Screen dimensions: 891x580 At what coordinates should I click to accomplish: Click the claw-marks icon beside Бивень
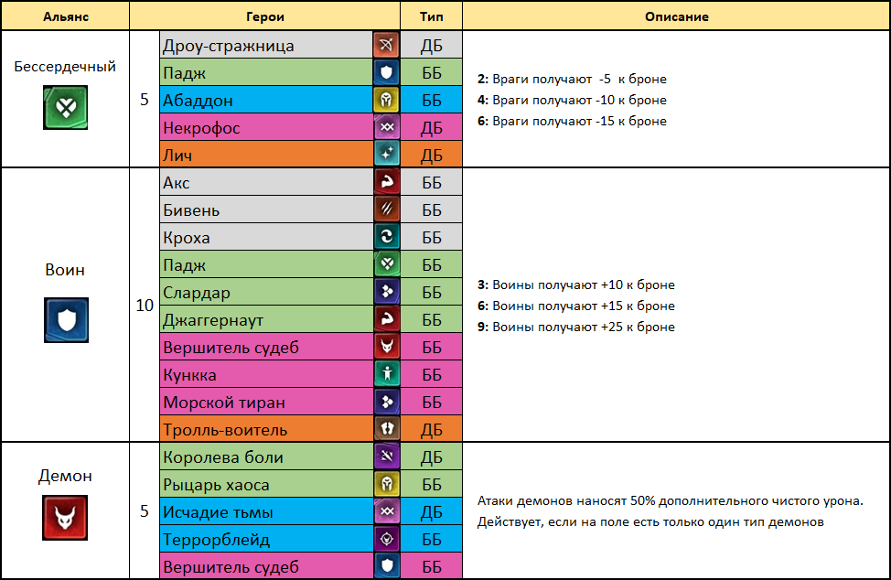[386, 209]
